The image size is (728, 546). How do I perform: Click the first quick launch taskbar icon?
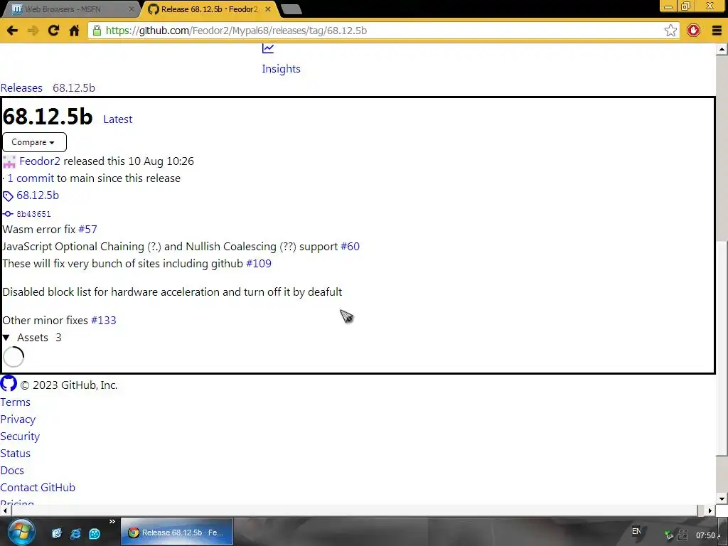57,533
